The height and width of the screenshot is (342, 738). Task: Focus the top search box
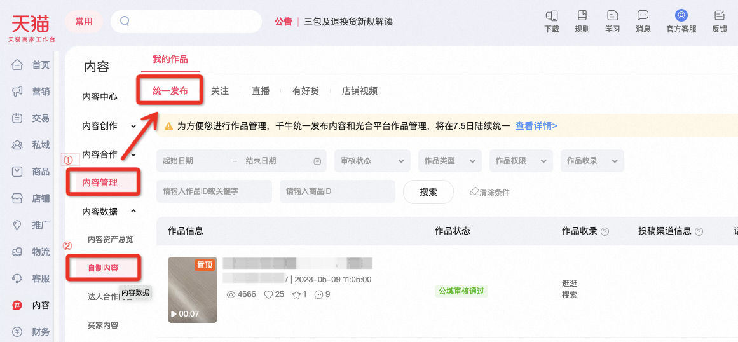[186, 22]
